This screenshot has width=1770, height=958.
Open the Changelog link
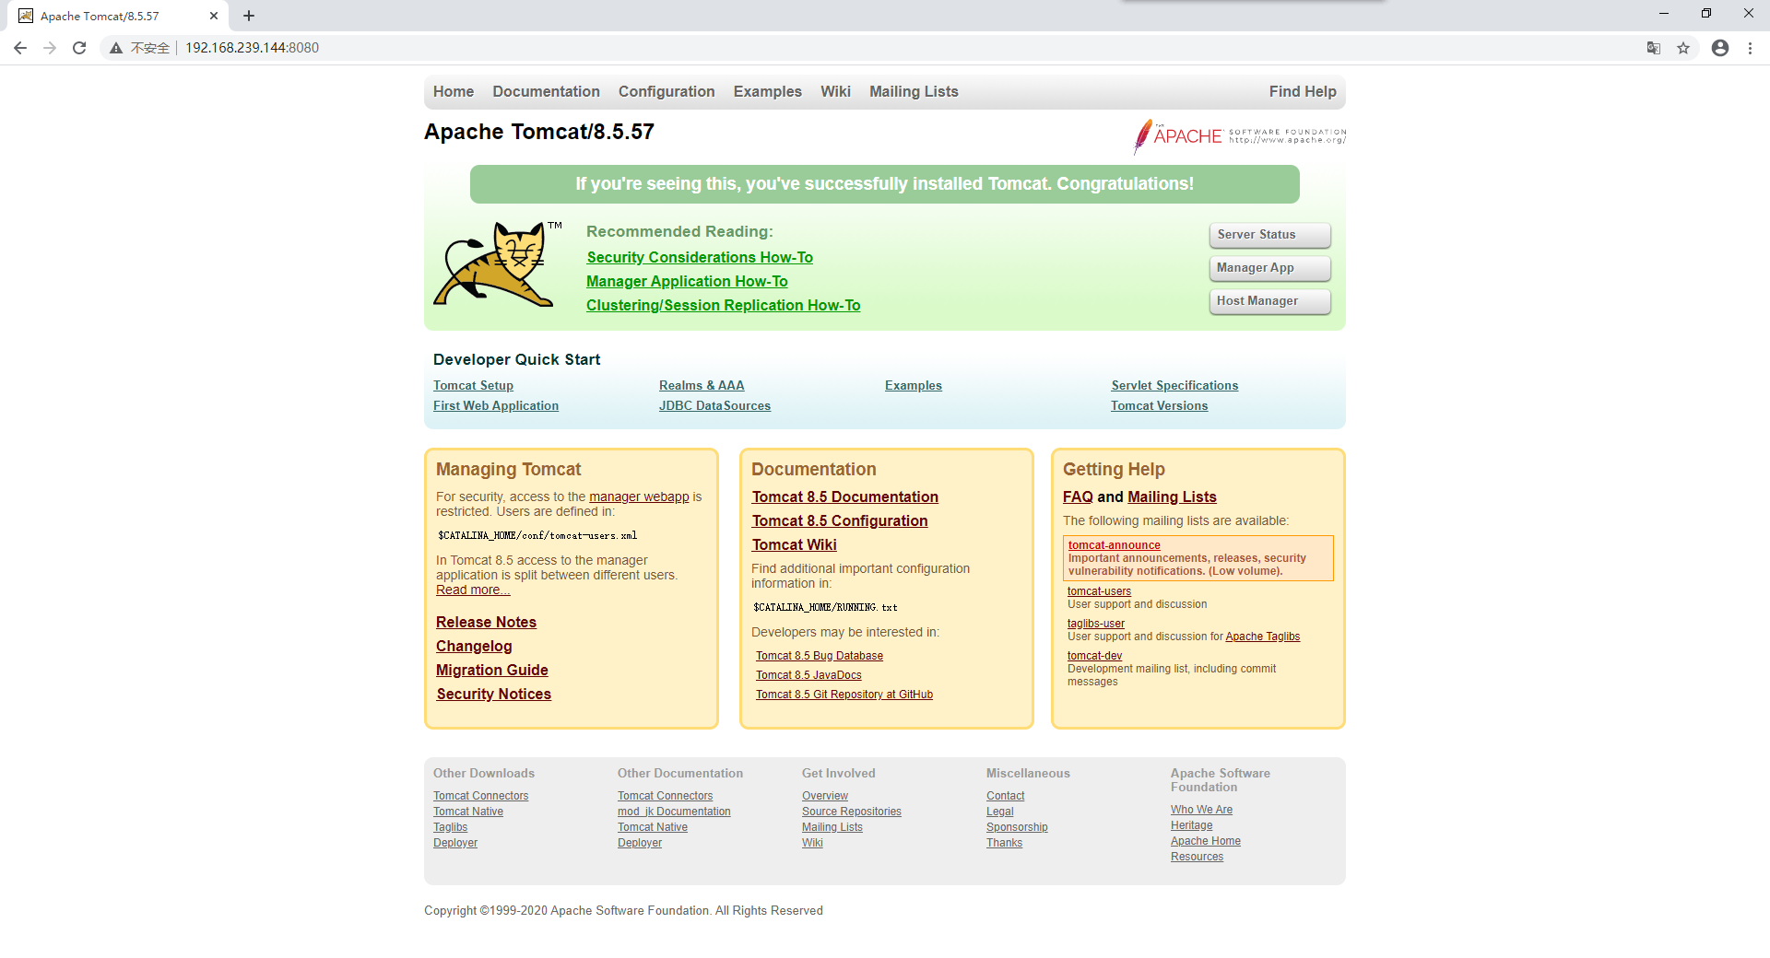(x=474, y=647)
